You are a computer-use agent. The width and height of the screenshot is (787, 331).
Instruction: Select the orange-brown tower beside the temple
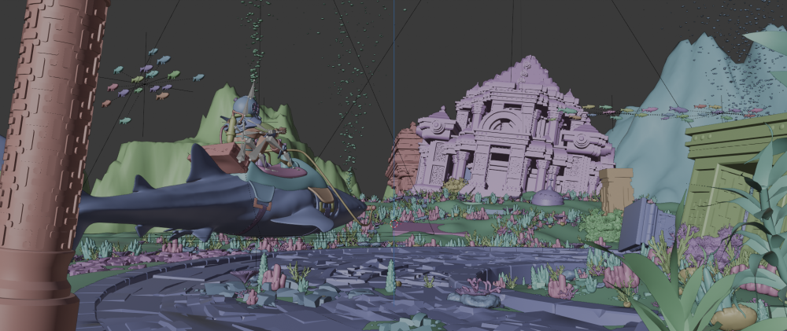[x=404, y=158]
